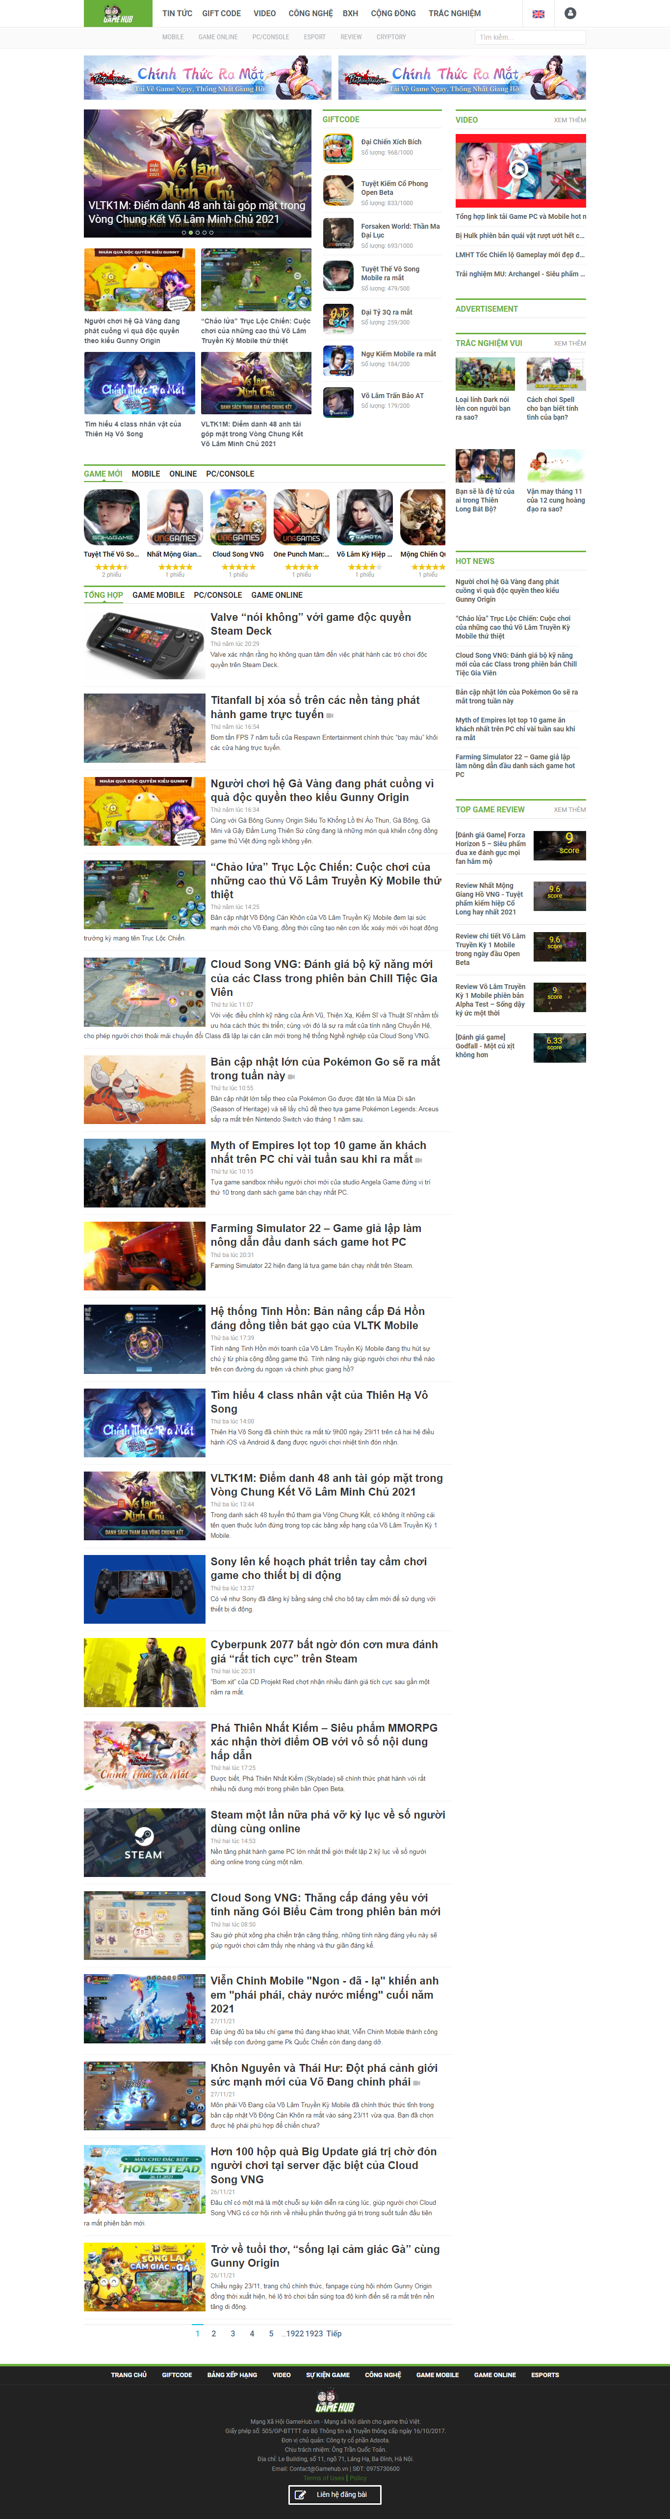Click the Forsaken World giftcode game icon

click(x=338, y=234)
